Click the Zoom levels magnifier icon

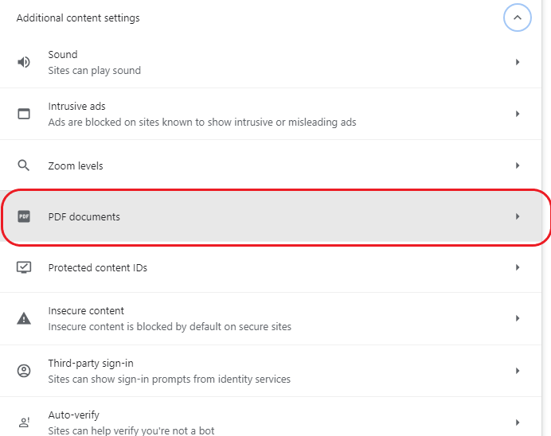(x=24, y=165)
